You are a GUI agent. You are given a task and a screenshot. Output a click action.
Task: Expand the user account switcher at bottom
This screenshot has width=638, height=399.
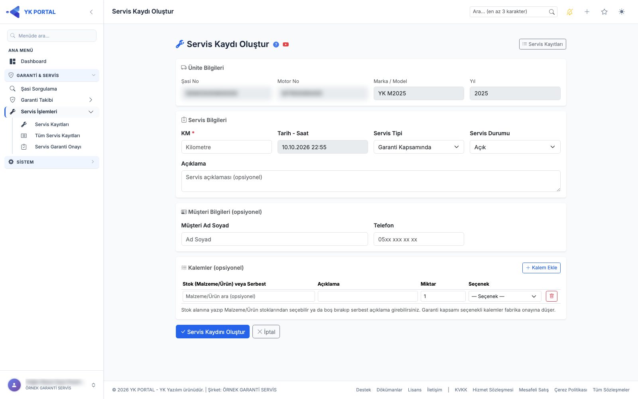[x=93, y=385]
